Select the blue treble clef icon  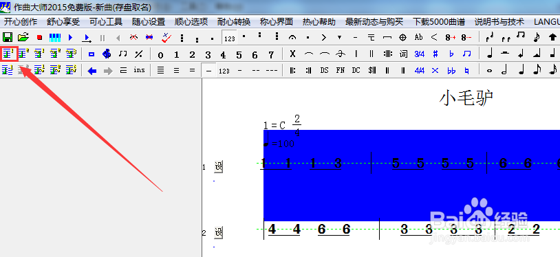107,54
